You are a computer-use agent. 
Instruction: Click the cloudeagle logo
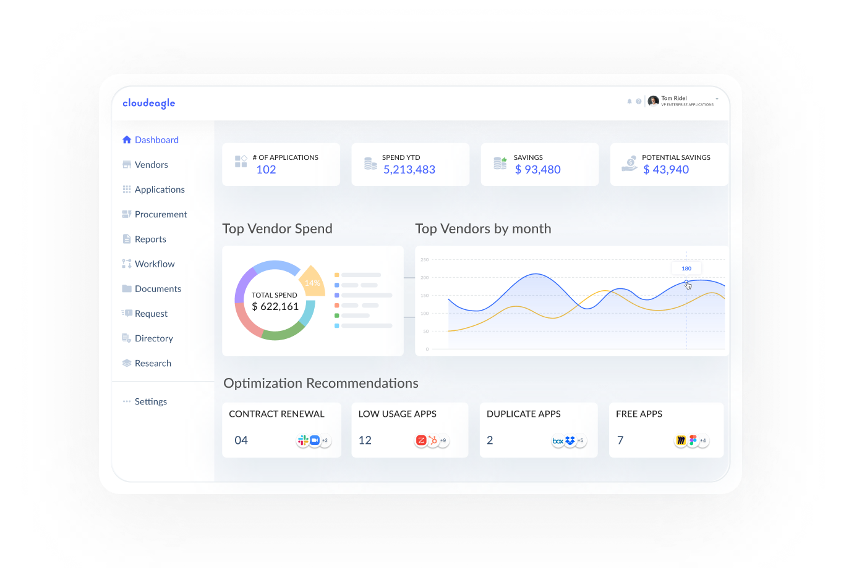tap(149, 103)
